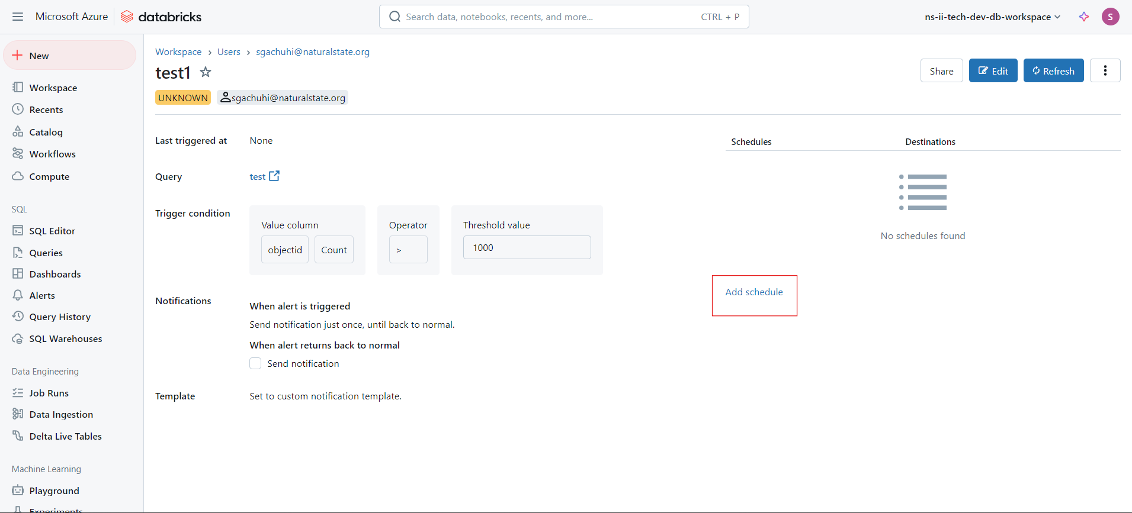1132x513 pixels.
Task: Click the Schedules column header
Action: point(751,141)
